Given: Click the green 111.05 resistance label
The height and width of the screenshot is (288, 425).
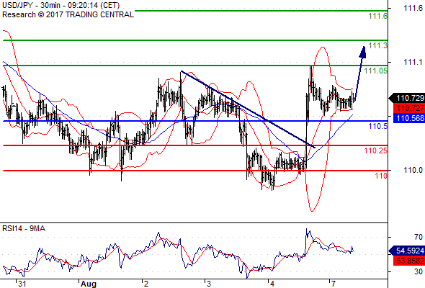Looking at the screenshot, I should (376, 71).
